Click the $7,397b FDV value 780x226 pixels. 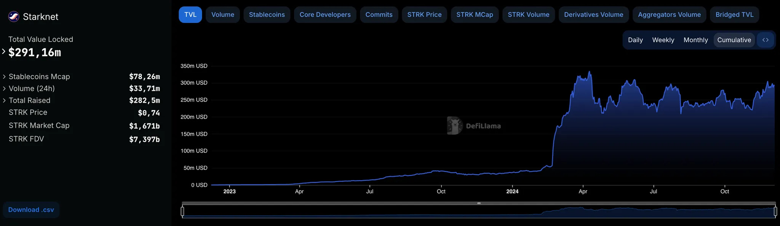(x=144, y=139)
